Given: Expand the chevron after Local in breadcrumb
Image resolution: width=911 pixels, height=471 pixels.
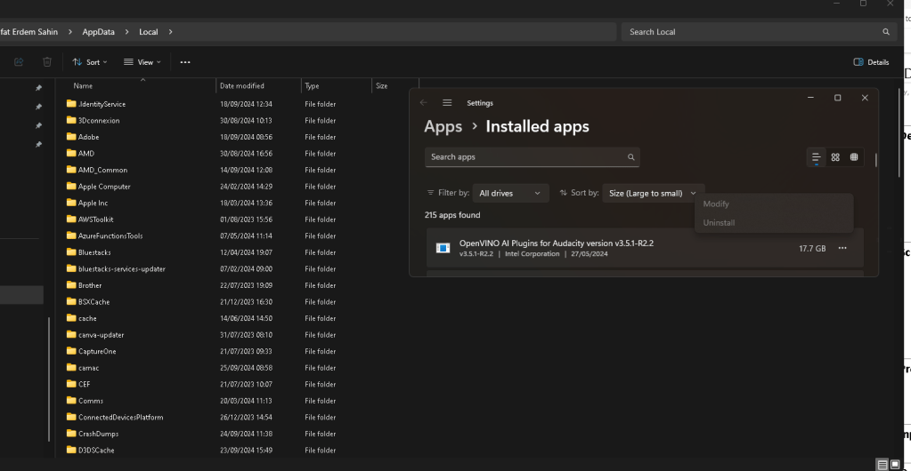Looking at the screenshot, I should point(170,32).
